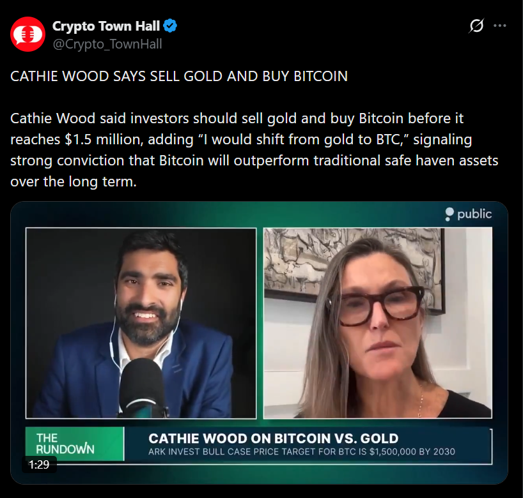Click the 'public' logo in the video

click(469, 214)
